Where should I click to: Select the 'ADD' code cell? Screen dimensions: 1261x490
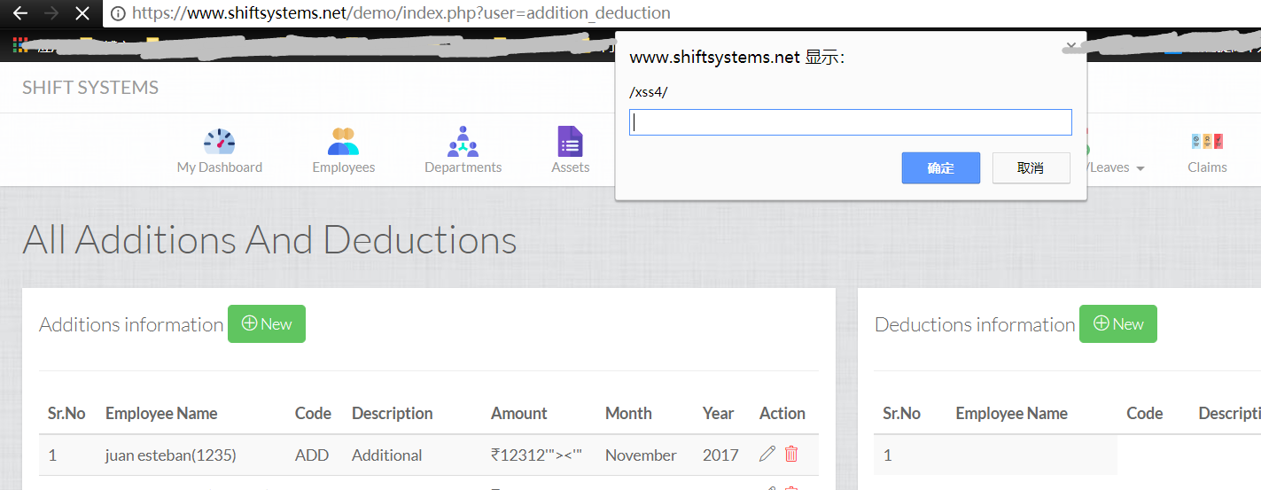click(x=312, y=455)
